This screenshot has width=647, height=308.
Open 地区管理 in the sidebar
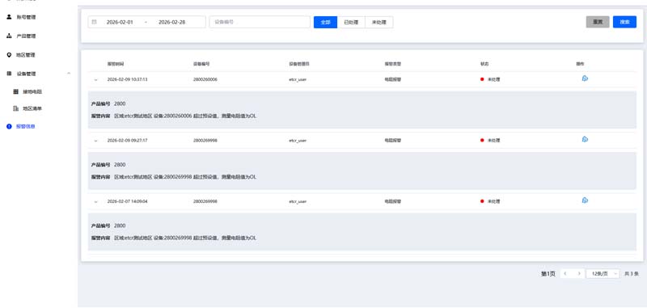26,55
